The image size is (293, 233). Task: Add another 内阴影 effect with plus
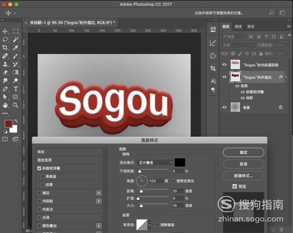point(99,201)
